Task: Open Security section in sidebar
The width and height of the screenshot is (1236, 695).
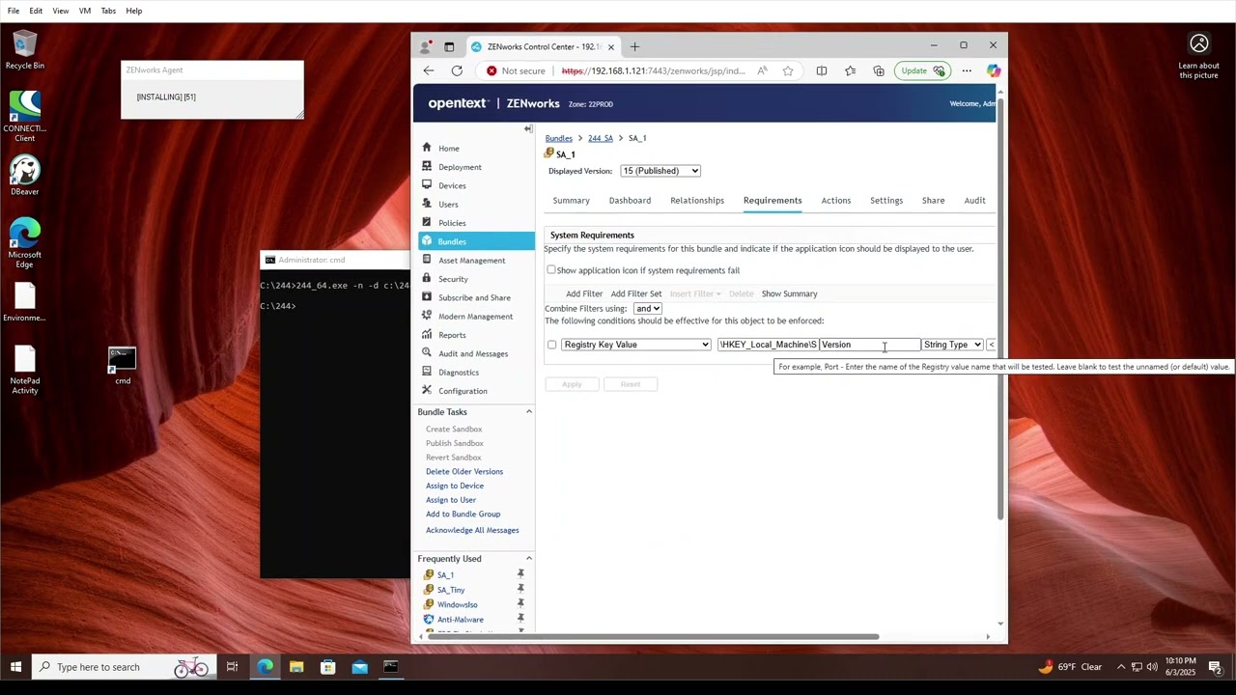Action: (x=453, y=279)
